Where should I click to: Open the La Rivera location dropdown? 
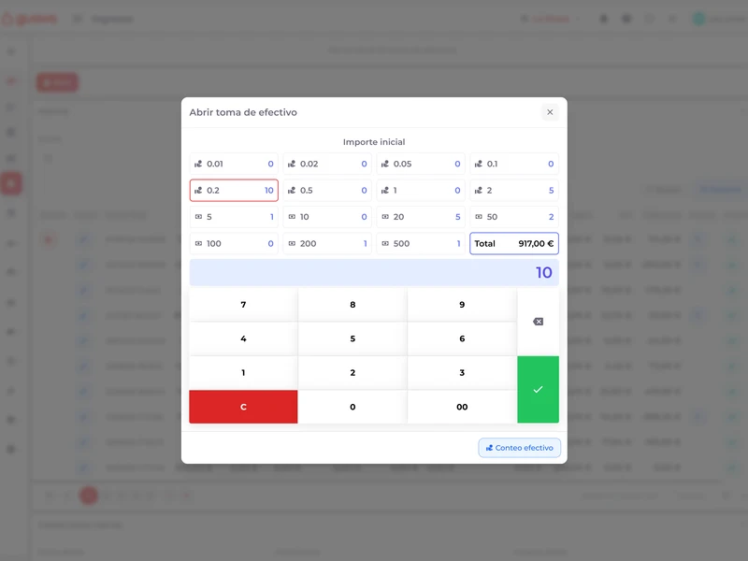point(542,18)
